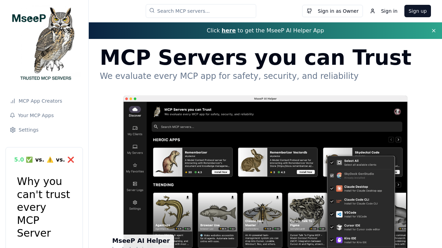The height and width of the screenshot is (248, 442).
Task: Enable the VSCode install checkbox
Action: (x=332, y=214)
